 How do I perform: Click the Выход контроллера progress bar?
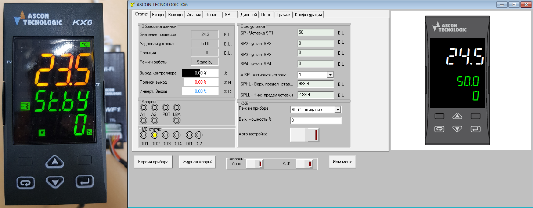pos(200,73)
